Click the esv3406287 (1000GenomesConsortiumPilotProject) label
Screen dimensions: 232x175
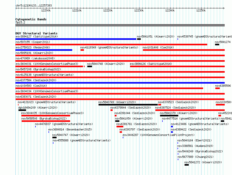coord(158,135)
